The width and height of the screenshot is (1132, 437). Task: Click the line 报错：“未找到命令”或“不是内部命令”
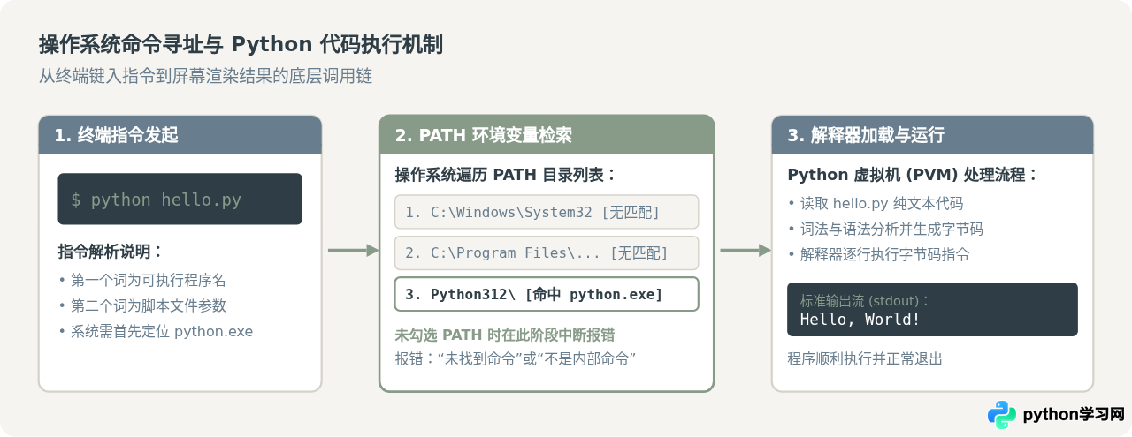point(516,359)
